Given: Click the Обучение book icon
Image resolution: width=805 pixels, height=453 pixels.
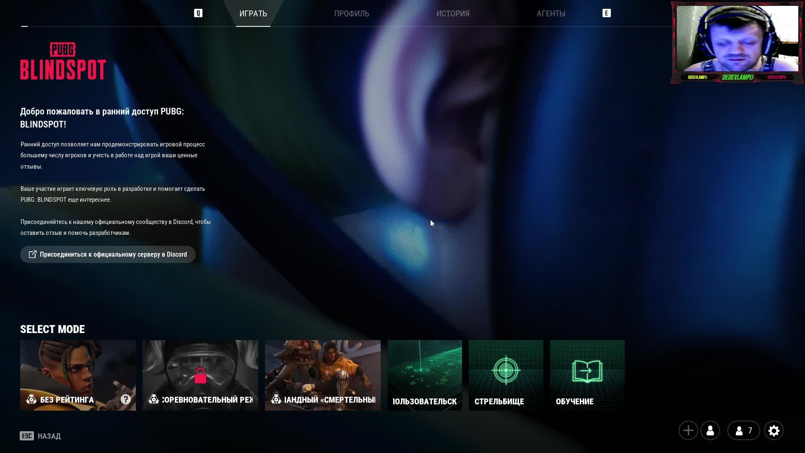Looking at the screenshot, I should coord(587,371).
